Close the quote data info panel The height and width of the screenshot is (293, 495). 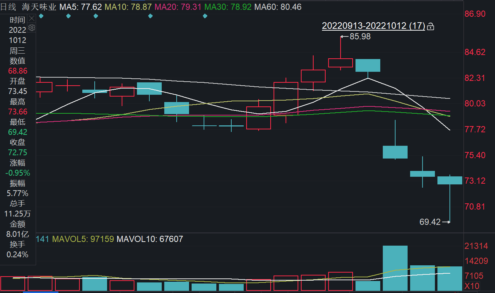[32, 18]
